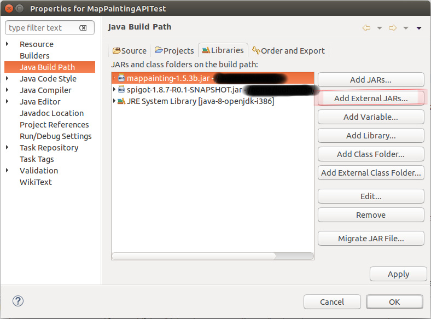Open back history dropdown arrow
Viewport: 431px width, 319px height.
(x=379, y=28)
